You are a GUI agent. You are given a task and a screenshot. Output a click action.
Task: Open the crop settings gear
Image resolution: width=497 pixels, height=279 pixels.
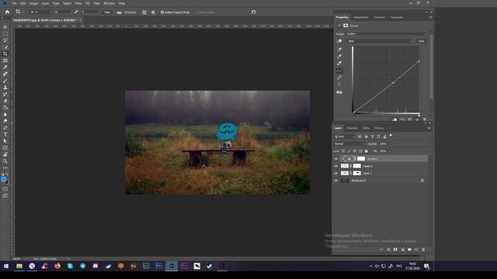click(x=153, y=12)
